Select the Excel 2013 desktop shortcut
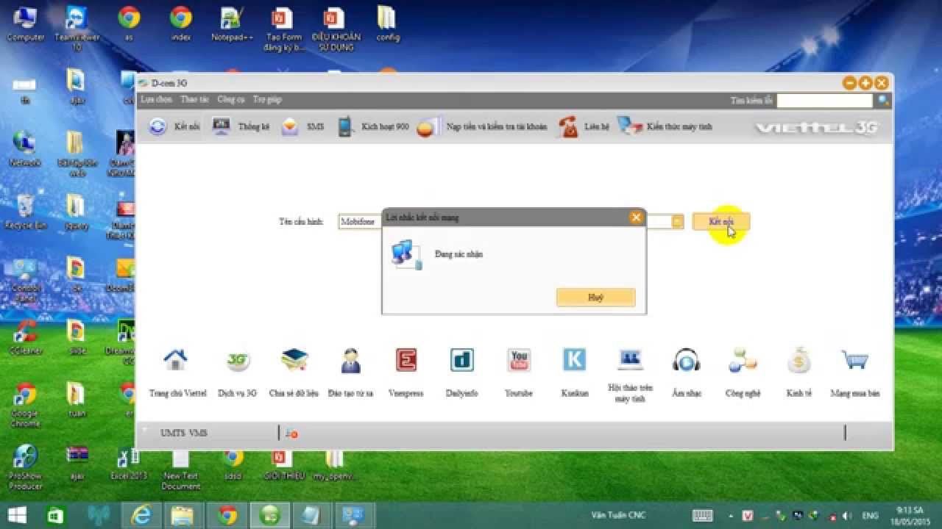This screenshot has height=529, width=942. [x=129, y=463]
